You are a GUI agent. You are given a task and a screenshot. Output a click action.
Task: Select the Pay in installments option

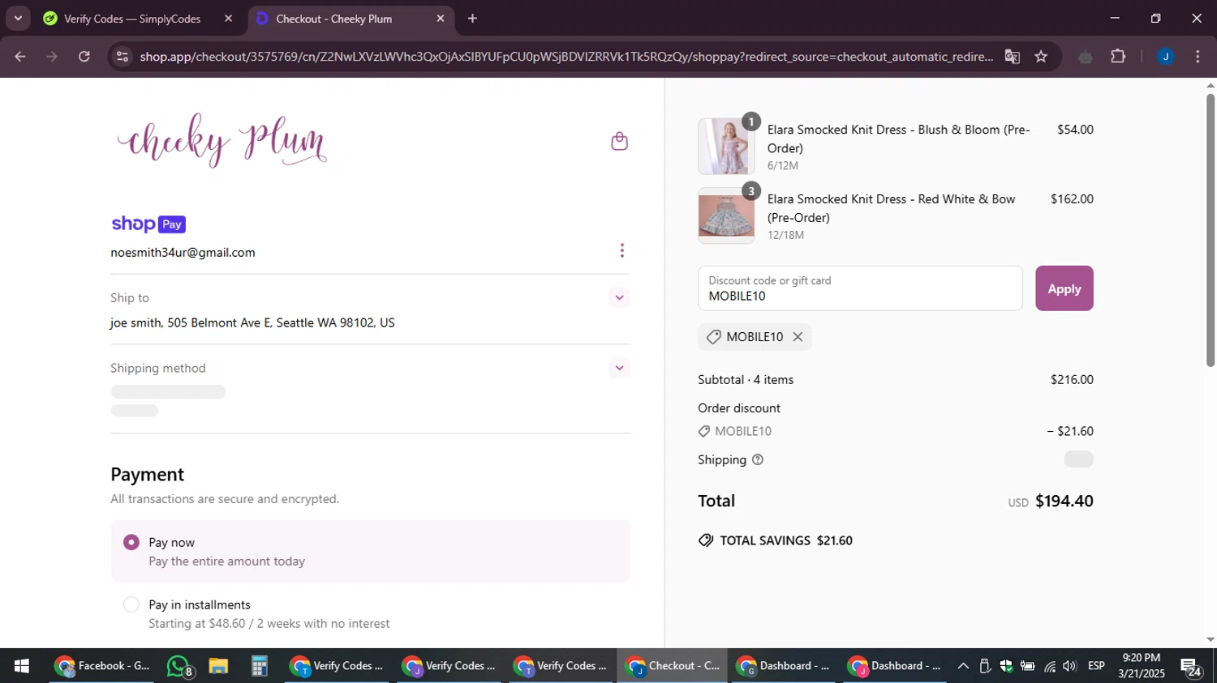tap(131, 604)
